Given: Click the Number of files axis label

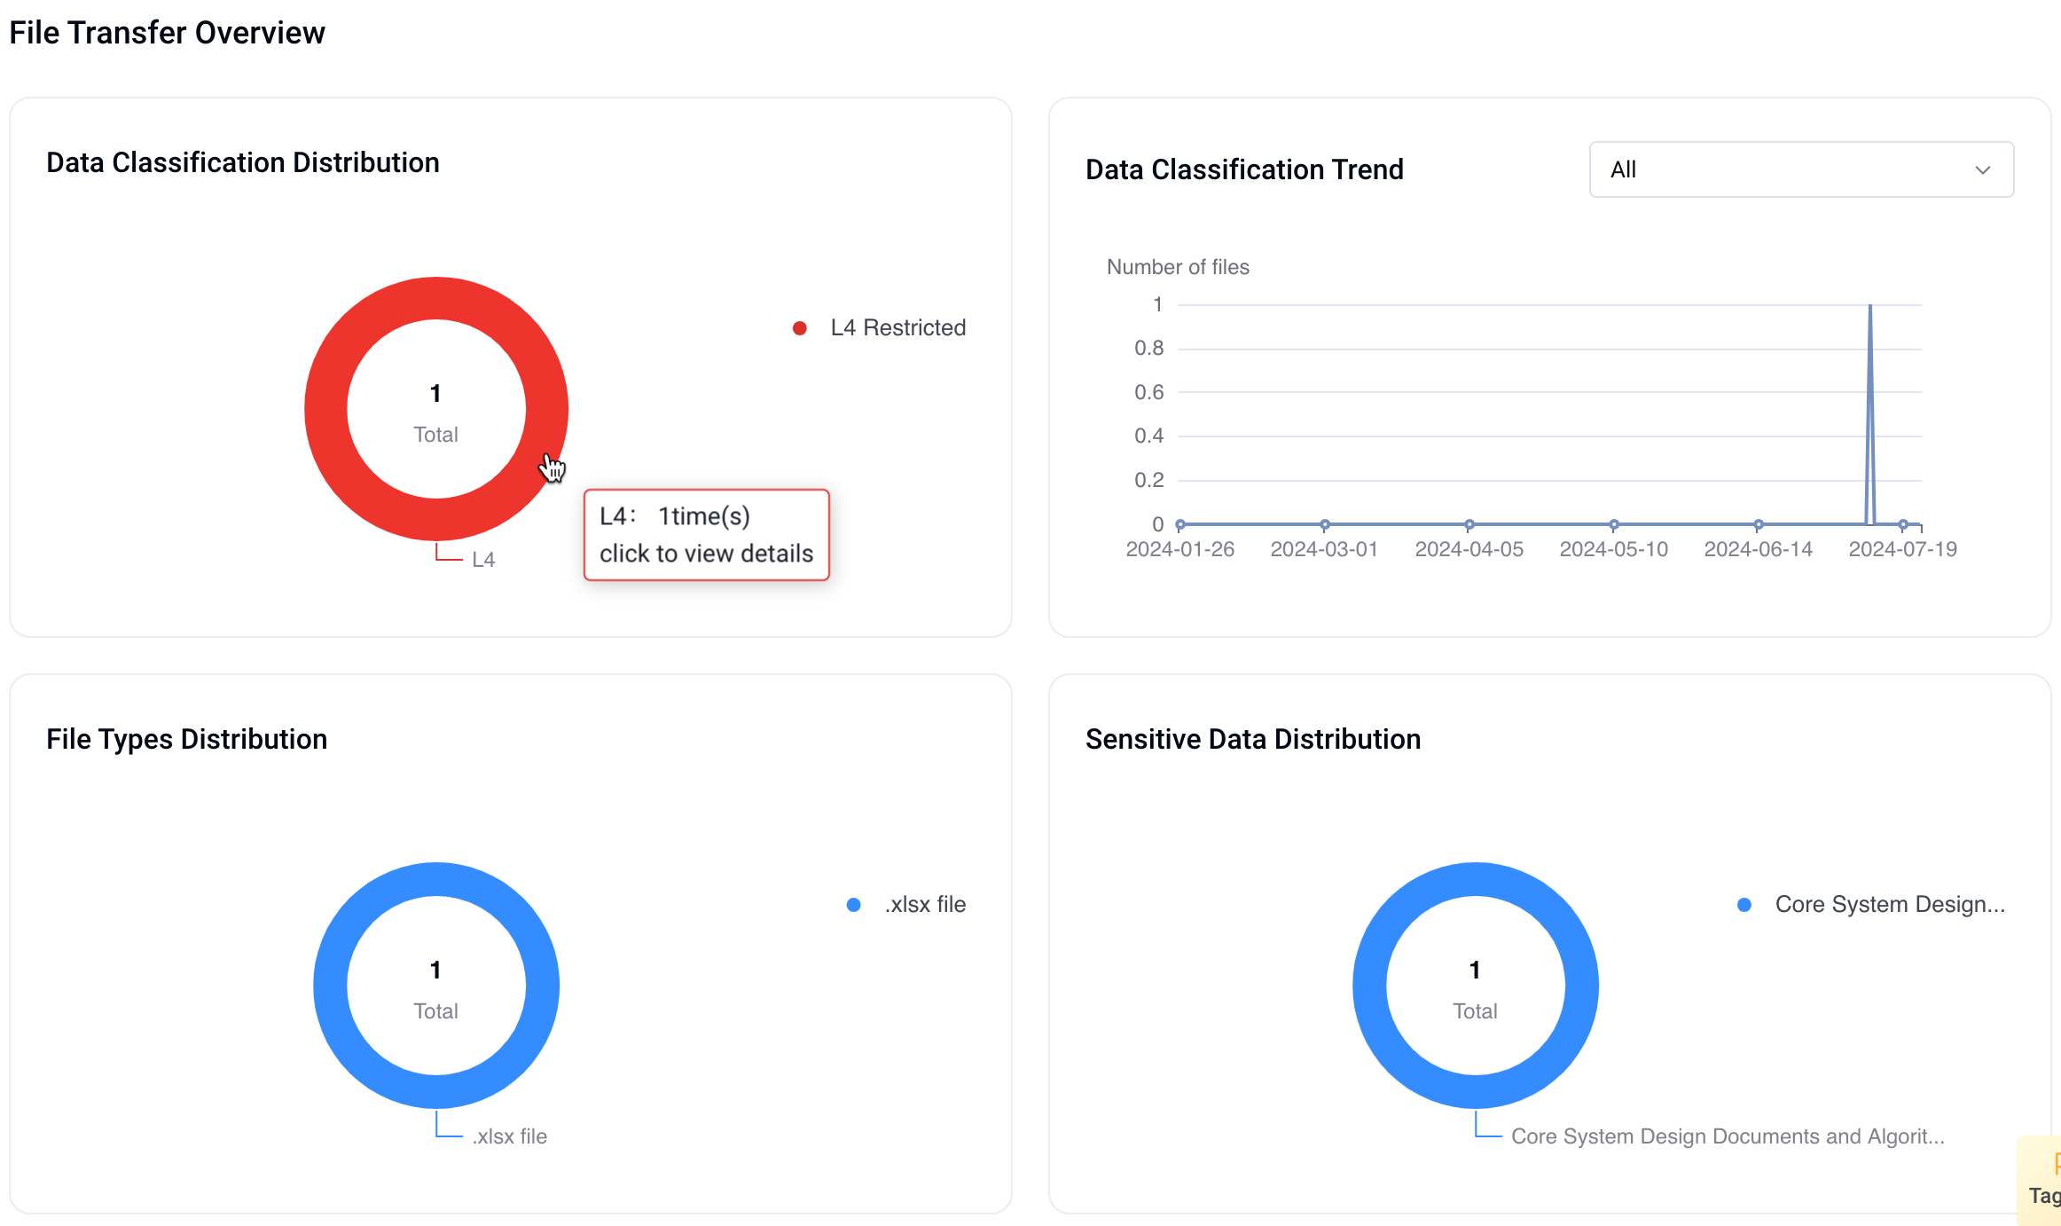Looking at the screenshot, I should coord(1178,267).
